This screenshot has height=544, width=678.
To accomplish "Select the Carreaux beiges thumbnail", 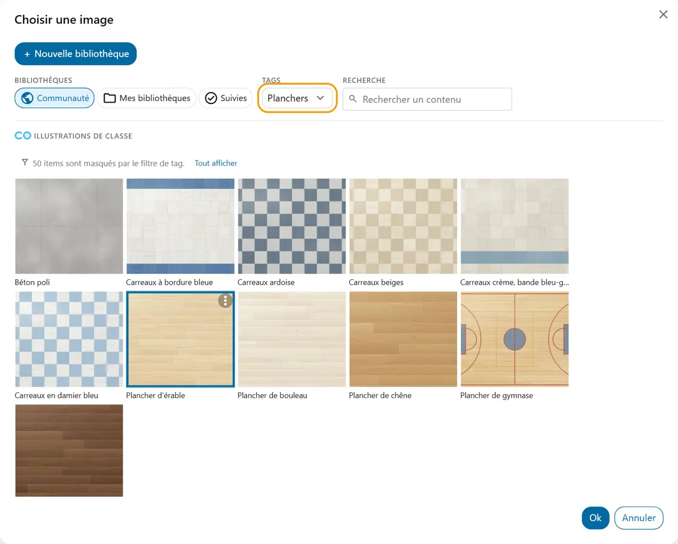I will [403, 226].
